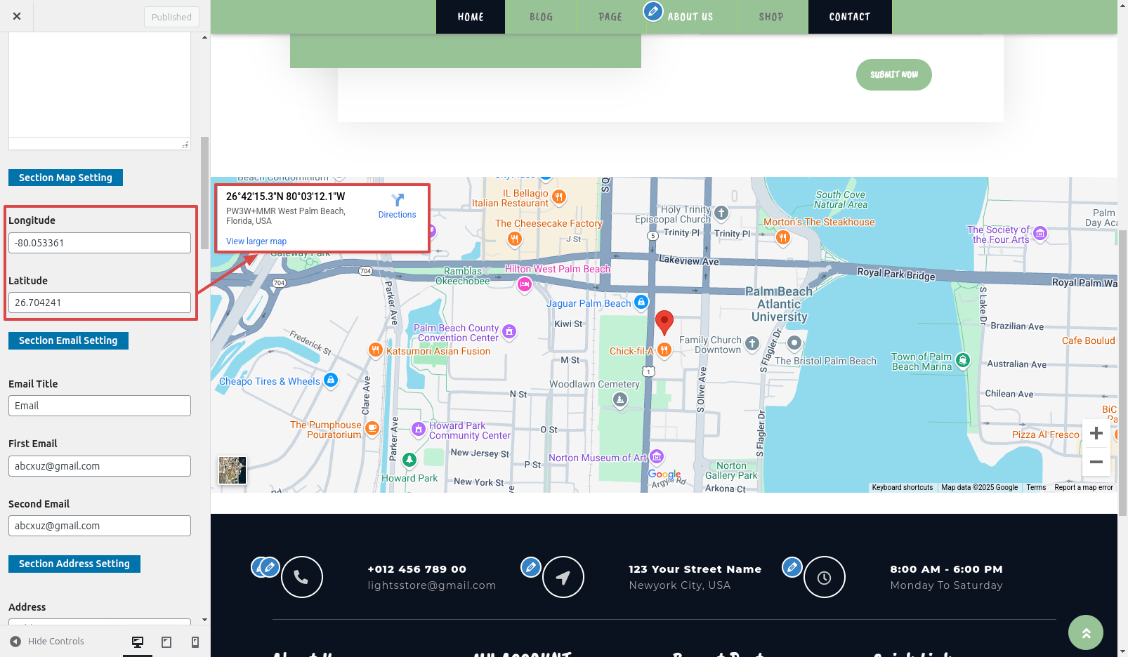The image size is (1128, 657).
Task: Edit the Latitude input field
Action: tap(100, 303)
